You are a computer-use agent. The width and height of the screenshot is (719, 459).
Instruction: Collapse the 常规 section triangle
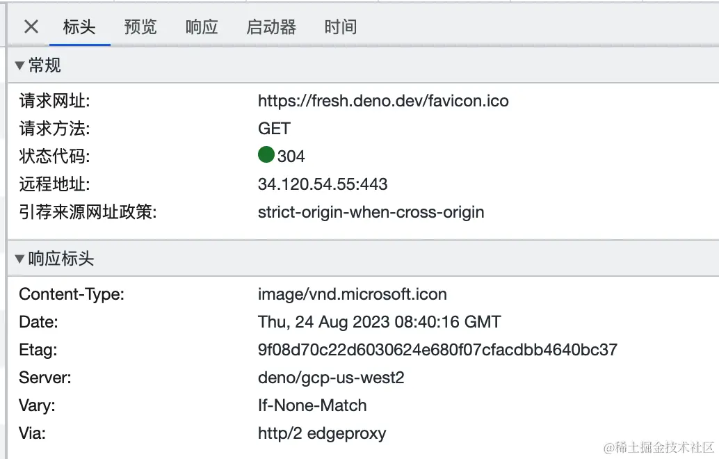(x=19, y=65)
